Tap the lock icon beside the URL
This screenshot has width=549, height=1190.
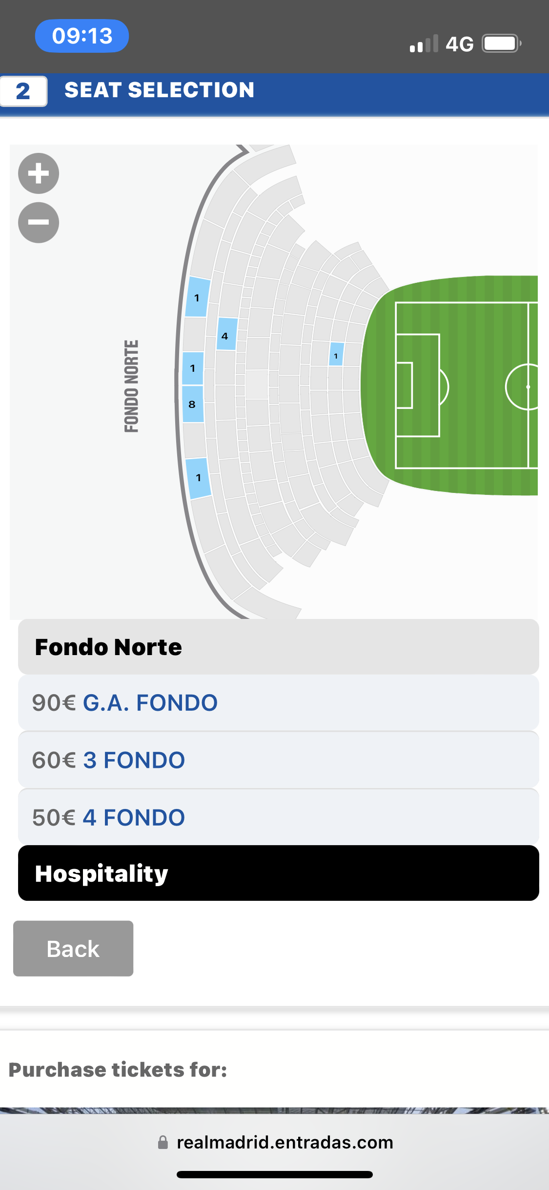tap(163, 1142)
